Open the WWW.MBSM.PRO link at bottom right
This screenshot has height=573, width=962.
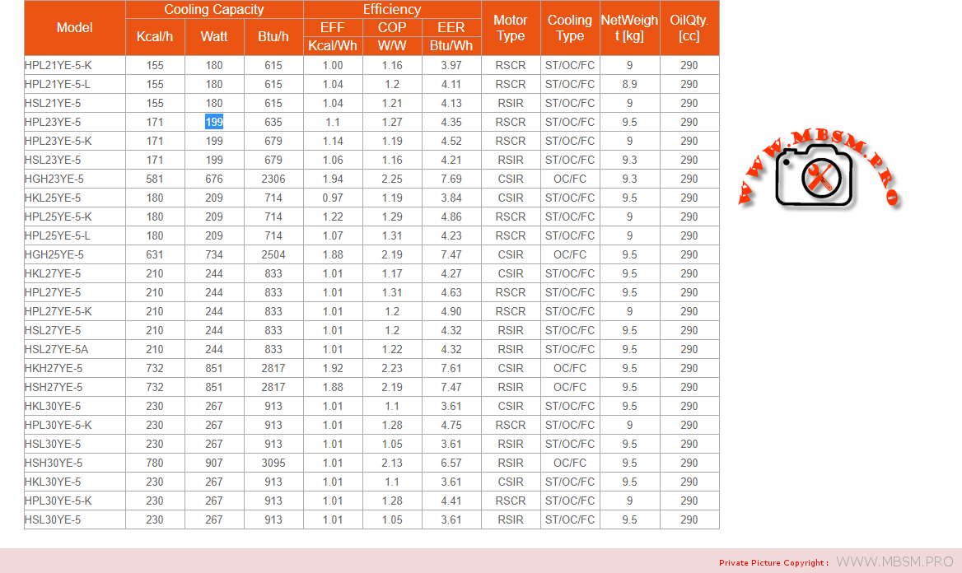click(x=894, y=561)
